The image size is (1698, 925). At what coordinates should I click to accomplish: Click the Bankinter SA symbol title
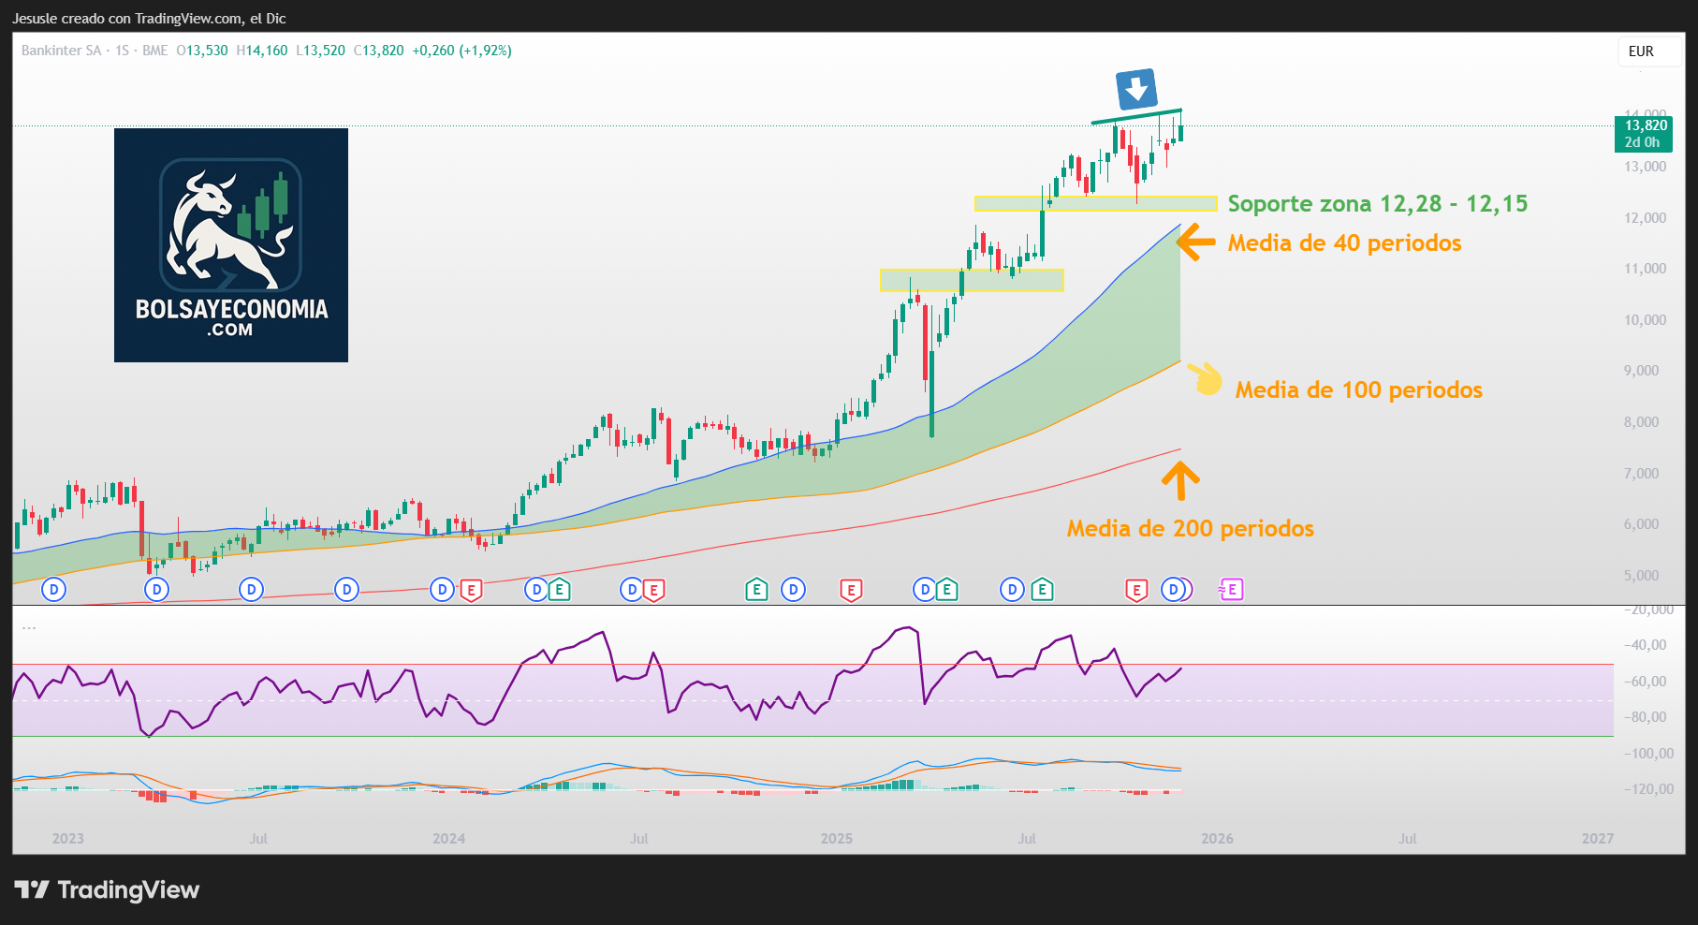[61, 51]
